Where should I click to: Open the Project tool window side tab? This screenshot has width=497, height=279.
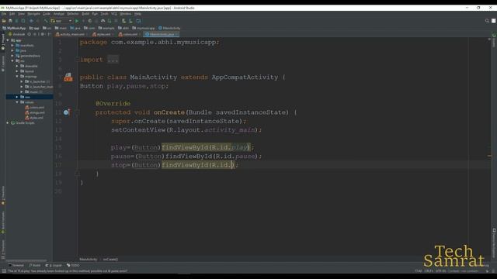3,42
